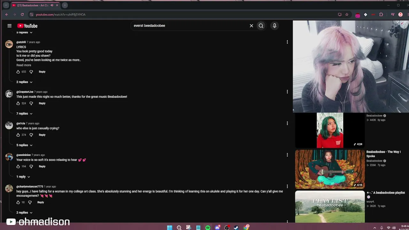This screenshot has height=230, width=409.
Task: Open volume control in system tray
Action: pos(394,228)
